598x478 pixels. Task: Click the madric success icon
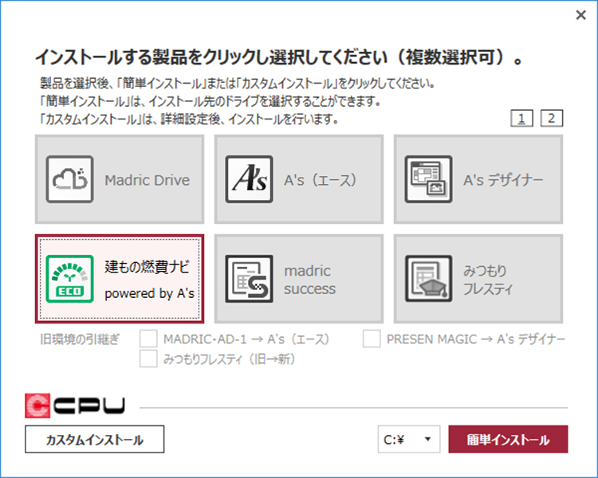point(249,279)
